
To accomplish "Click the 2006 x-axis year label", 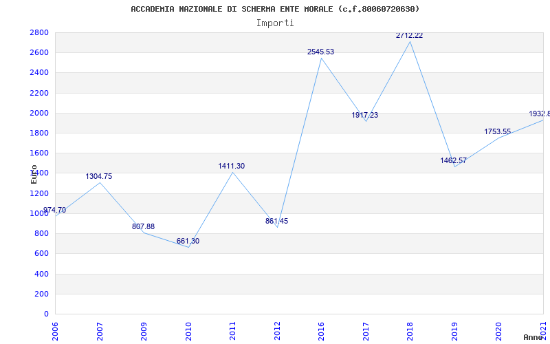I will (56, 332).
